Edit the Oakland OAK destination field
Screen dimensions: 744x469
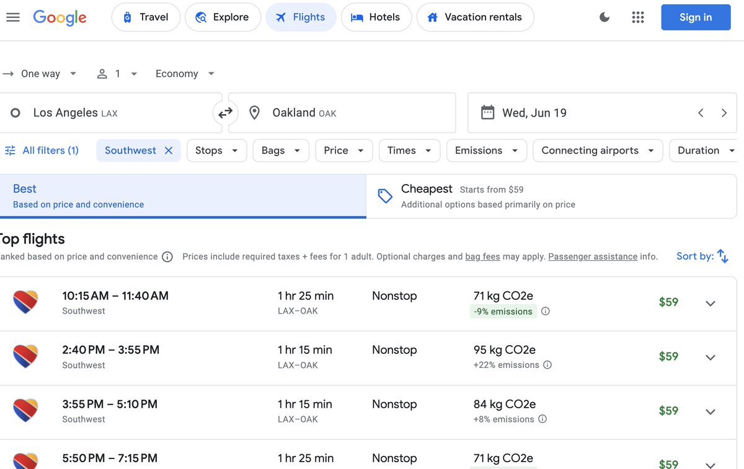pos(342,113)
